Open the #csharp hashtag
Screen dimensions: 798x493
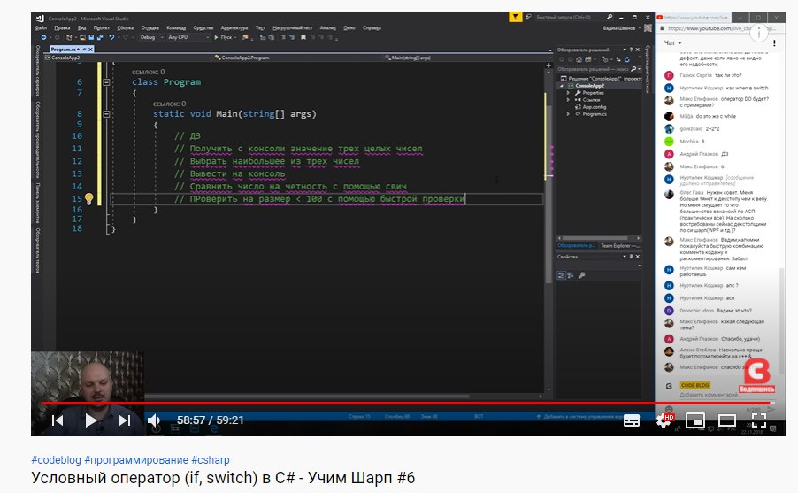pyautogui.click(x=211, y=460)
